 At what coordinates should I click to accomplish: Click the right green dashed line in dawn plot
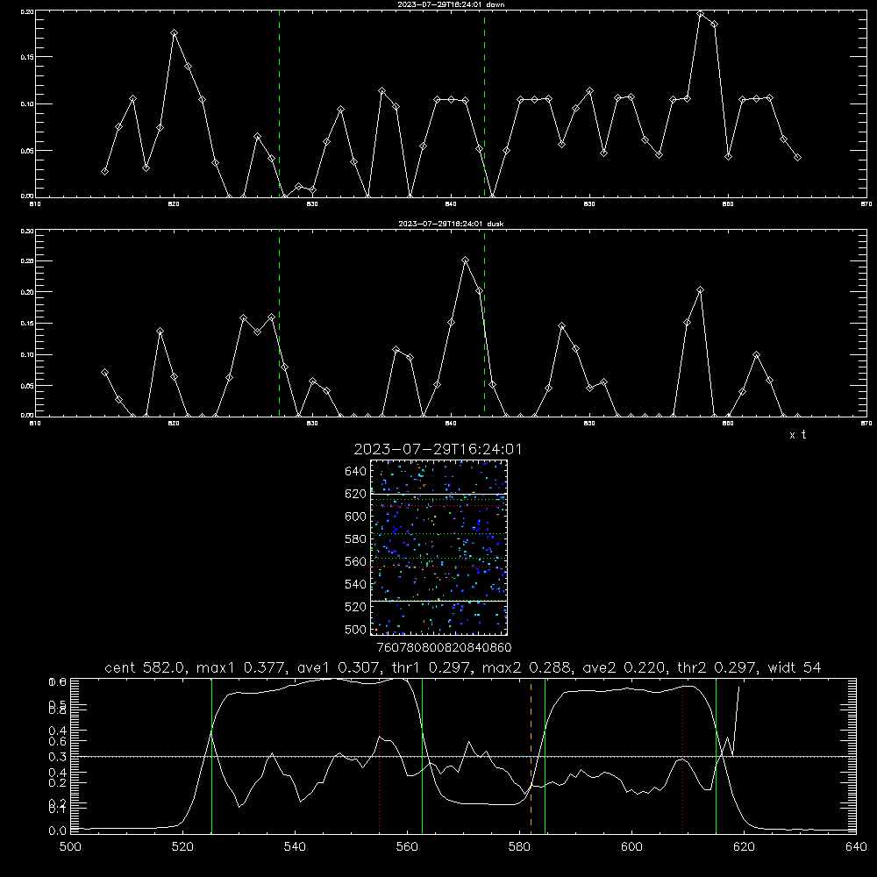484,103
